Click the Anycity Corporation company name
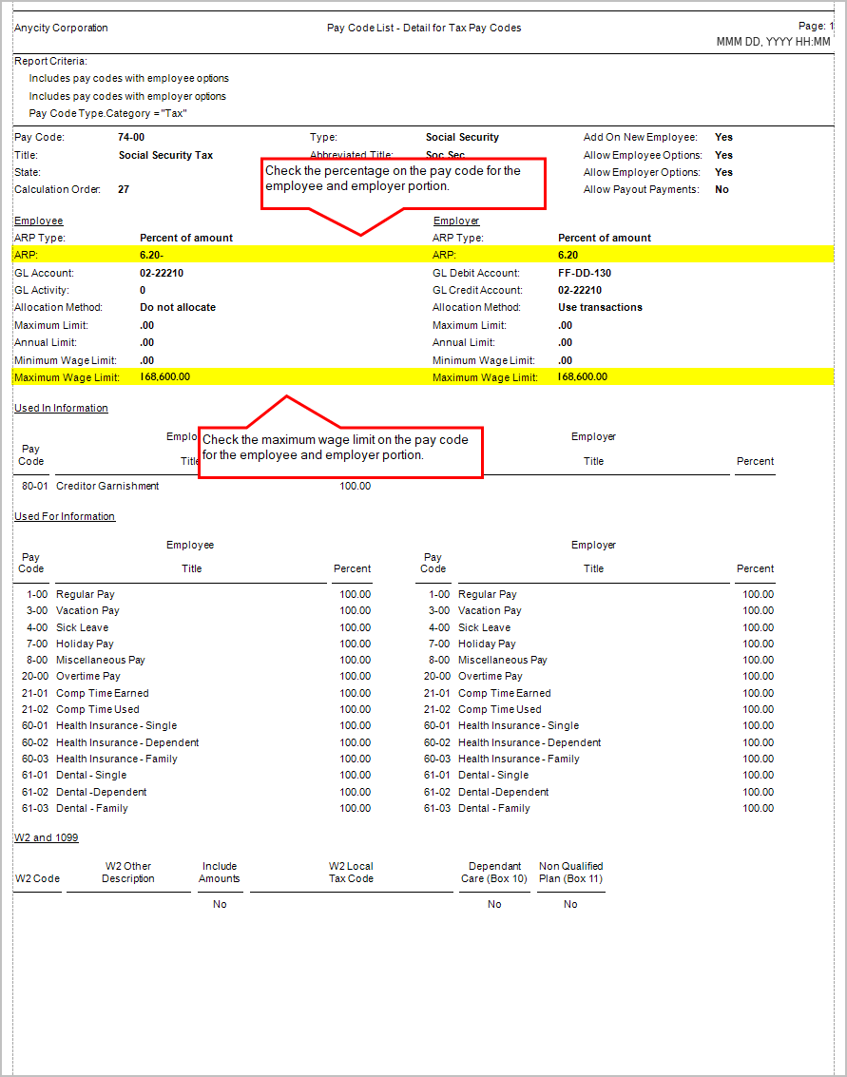 click(61, 29)
